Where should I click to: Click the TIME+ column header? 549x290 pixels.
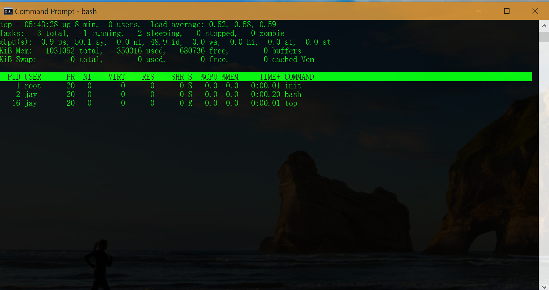270,77
